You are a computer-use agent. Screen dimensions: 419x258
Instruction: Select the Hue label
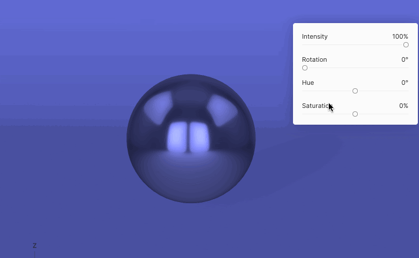(x=308, y=83)
